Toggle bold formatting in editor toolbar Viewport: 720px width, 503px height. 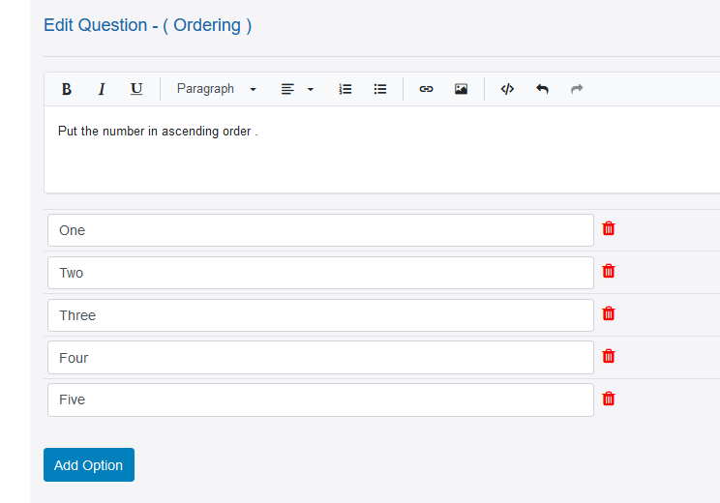(x=67, y=89)
